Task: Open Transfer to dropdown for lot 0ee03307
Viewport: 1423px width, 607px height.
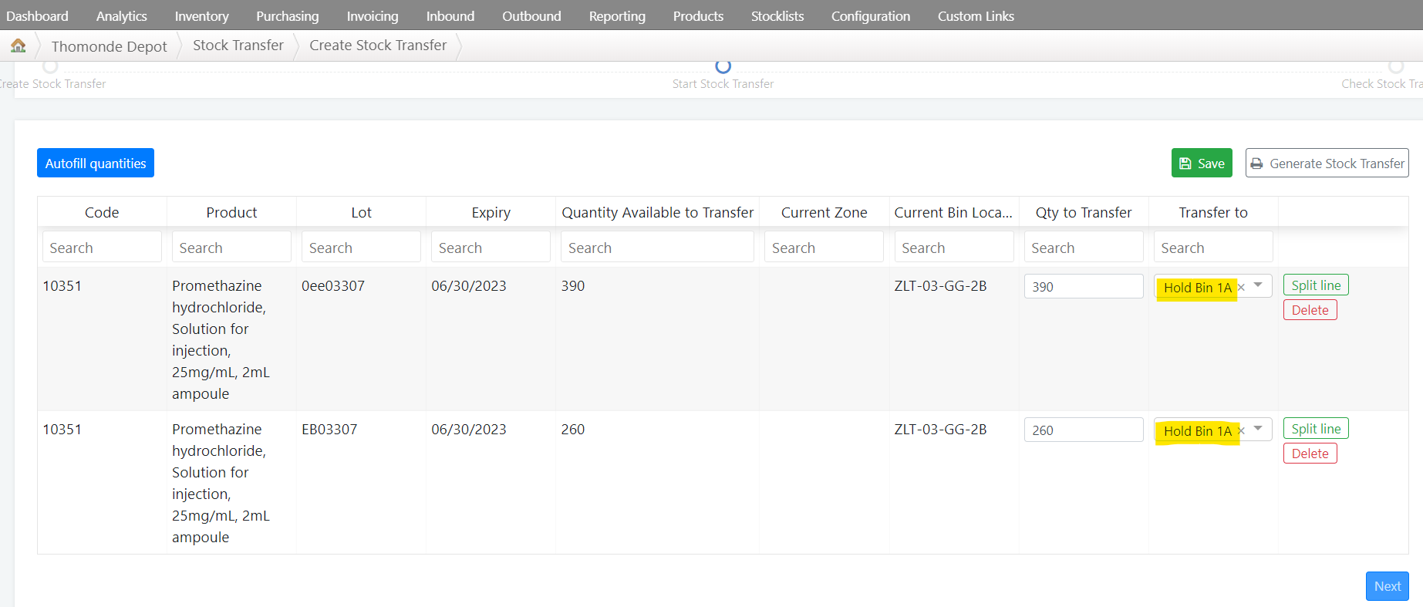Action: point(1258,285)
